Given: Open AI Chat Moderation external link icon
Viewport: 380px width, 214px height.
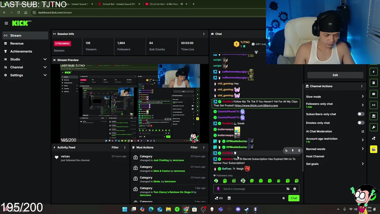Looking at the screenshot, I should tap(362, 131).
